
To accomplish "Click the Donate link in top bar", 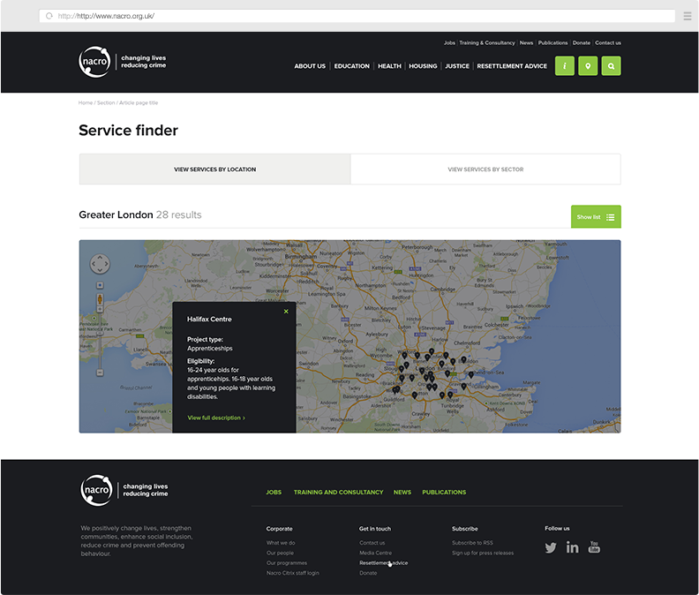I will (x=582, y=43).
